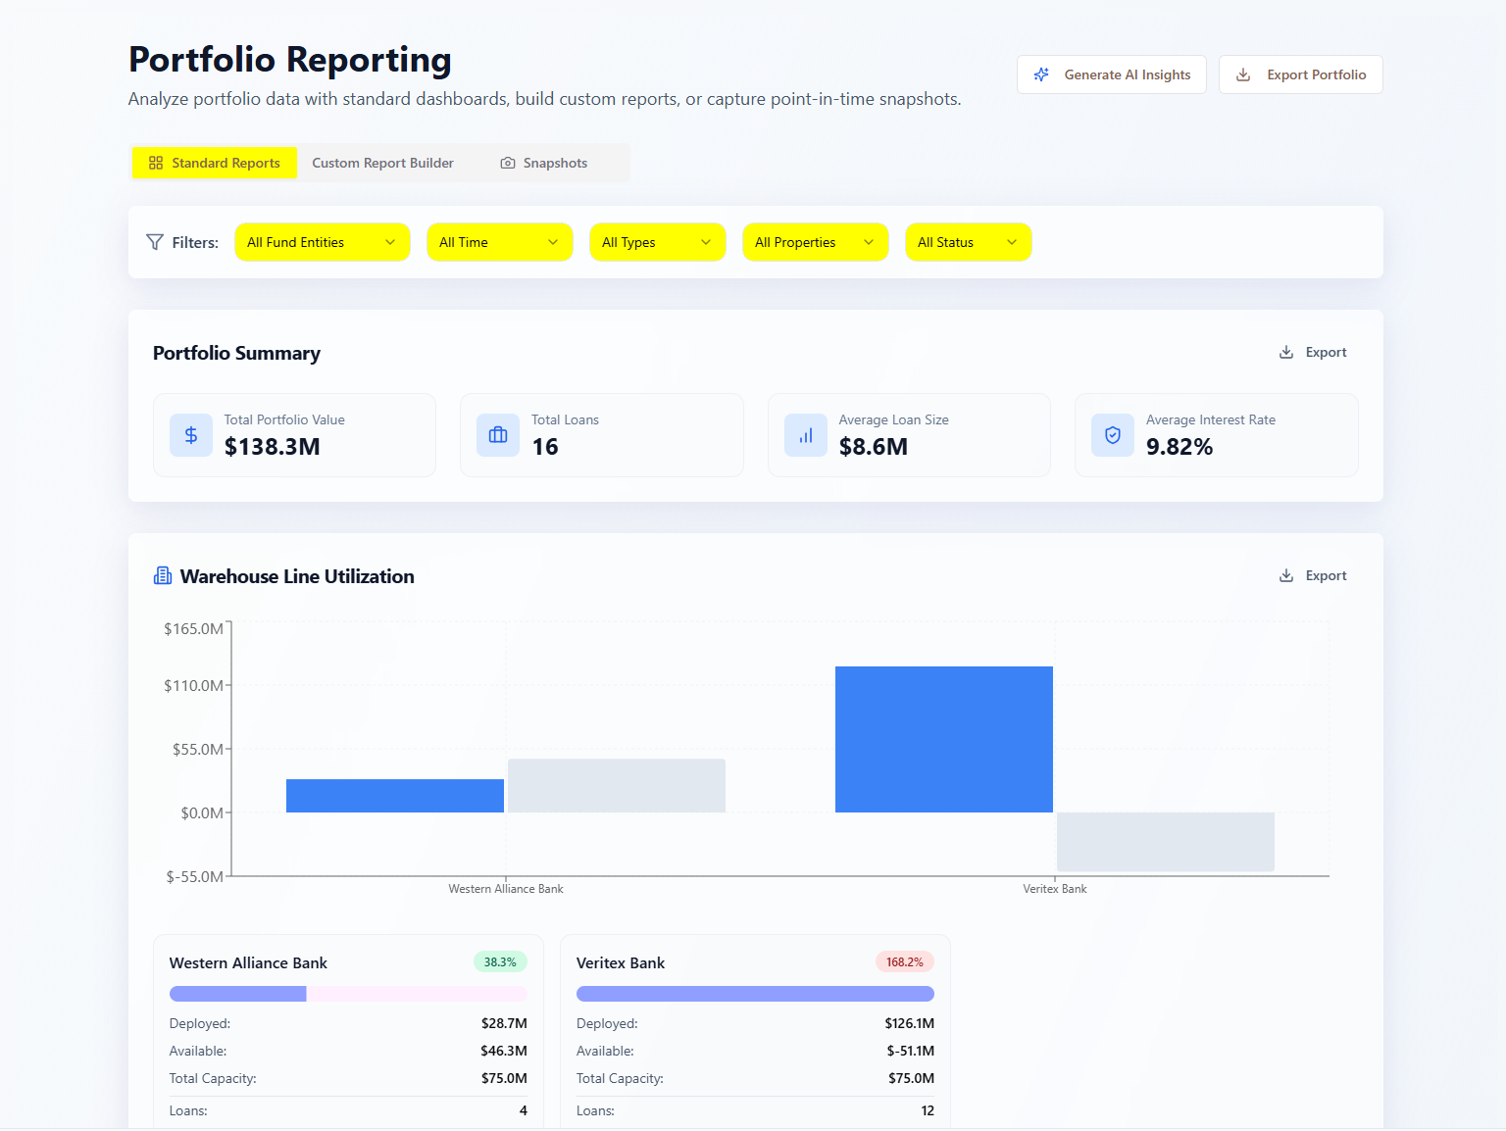The height and width of the screenshot is (1131, 1506).
Task: Click the shield icon on Average Interest Rate card
Action: pyautogui.click(x=1112, y=435)
